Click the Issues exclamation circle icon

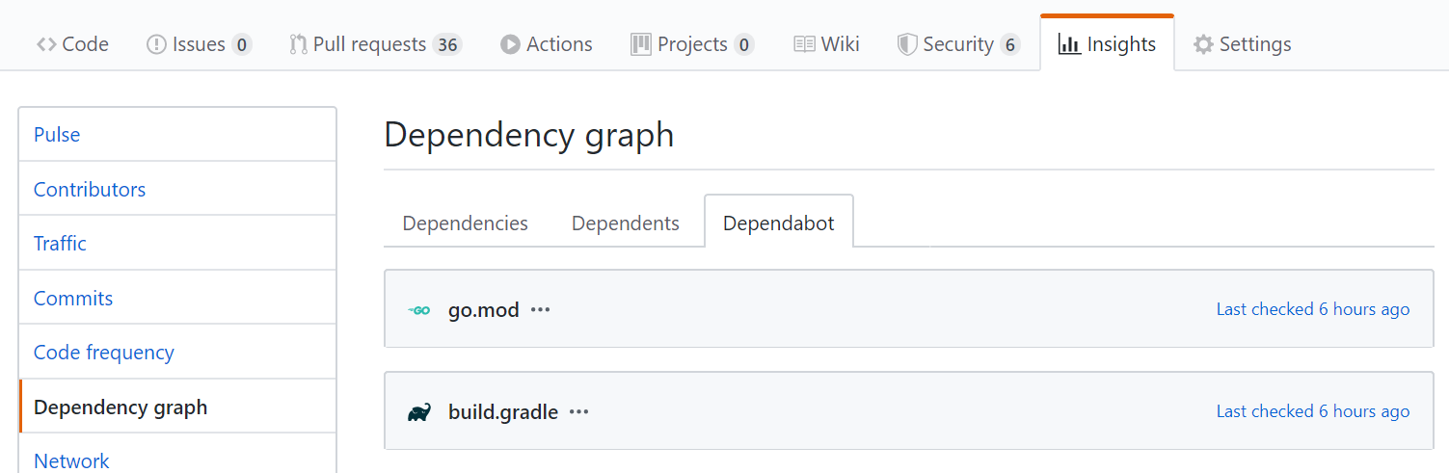click(156, 44)
